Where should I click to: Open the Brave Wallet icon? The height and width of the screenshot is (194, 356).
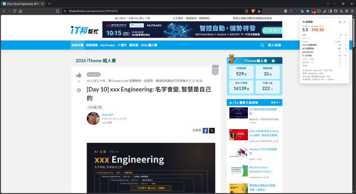[335, 11]
